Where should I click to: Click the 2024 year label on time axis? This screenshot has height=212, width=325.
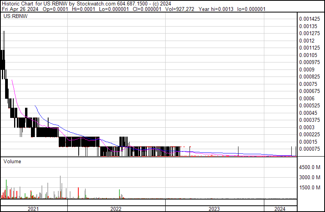[280, 209]
